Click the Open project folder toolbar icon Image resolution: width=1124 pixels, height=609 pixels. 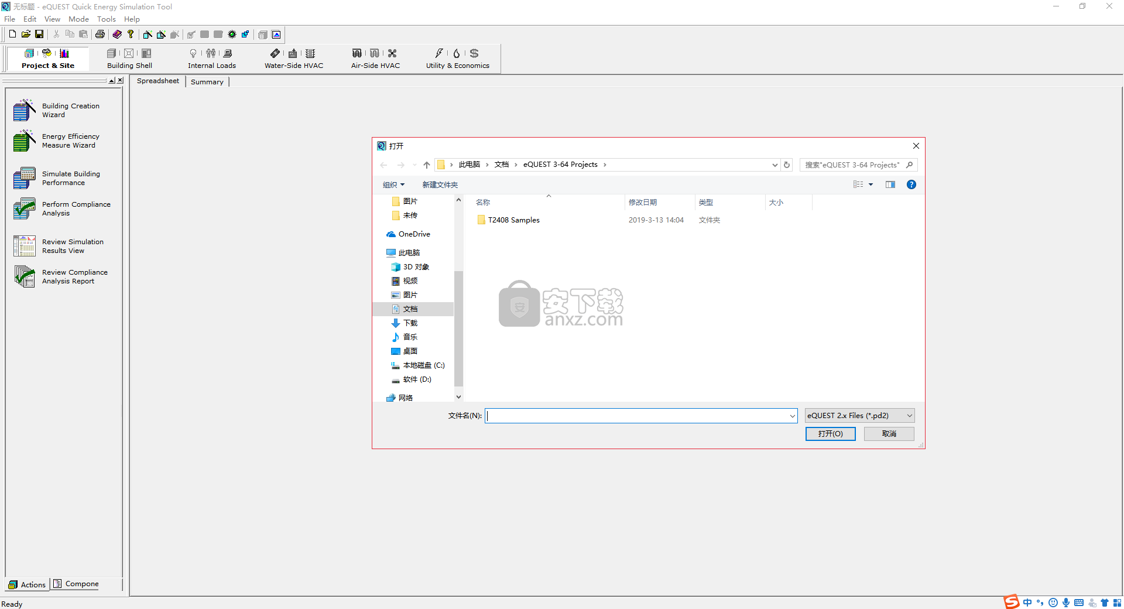click(x=26, y=35)
